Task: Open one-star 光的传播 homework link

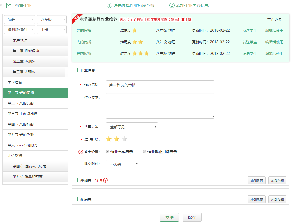Action: pyautogui.click(x=84, y=30)
